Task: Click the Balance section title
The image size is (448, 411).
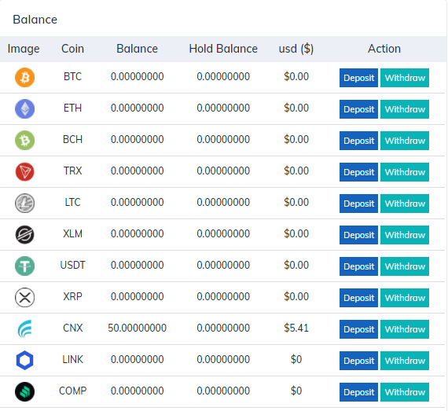Action: (x=35, y=20)
